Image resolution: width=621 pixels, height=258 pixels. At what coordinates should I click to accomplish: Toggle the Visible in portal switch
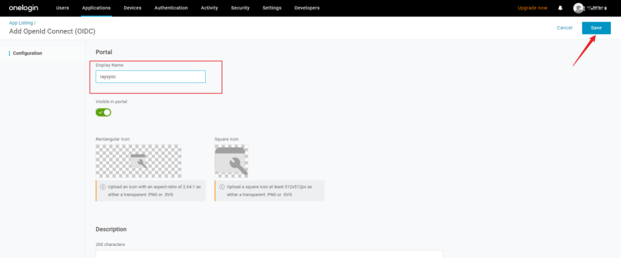pyautogui.click(x=103, y=112)
